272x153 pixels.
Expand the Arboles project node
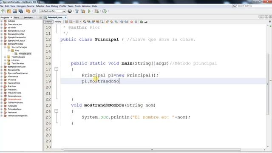[2, 21]
